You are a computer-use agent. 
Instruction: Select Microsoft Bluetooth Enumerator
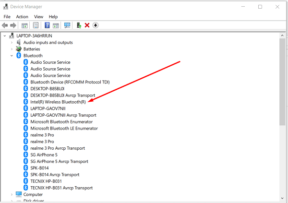pyautogui.click(x=61, y=122)
